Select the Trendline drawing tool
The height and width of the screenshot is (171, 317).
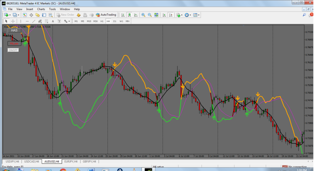coord(34,21)
